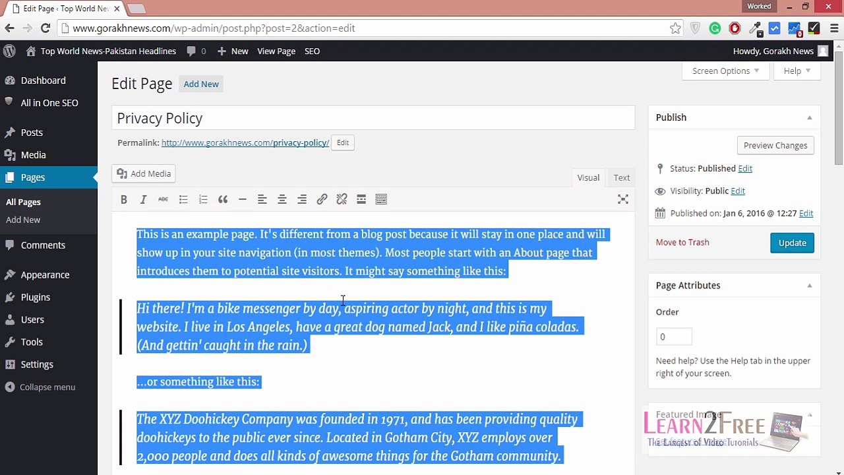This screenshot has width=844, height=475.
Task: Align text center
Action: (x=282, y=199)
